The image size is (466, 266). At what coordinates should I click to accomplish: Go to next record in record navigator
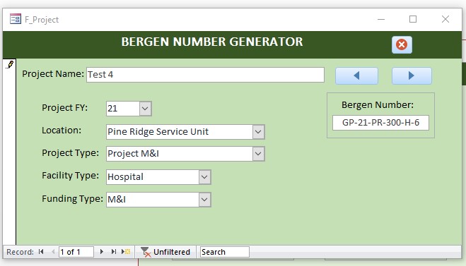coord(102,252)
